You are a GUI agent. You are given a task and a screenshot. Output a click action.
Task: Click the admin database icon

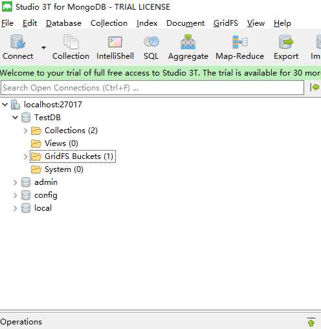point(26,182)
